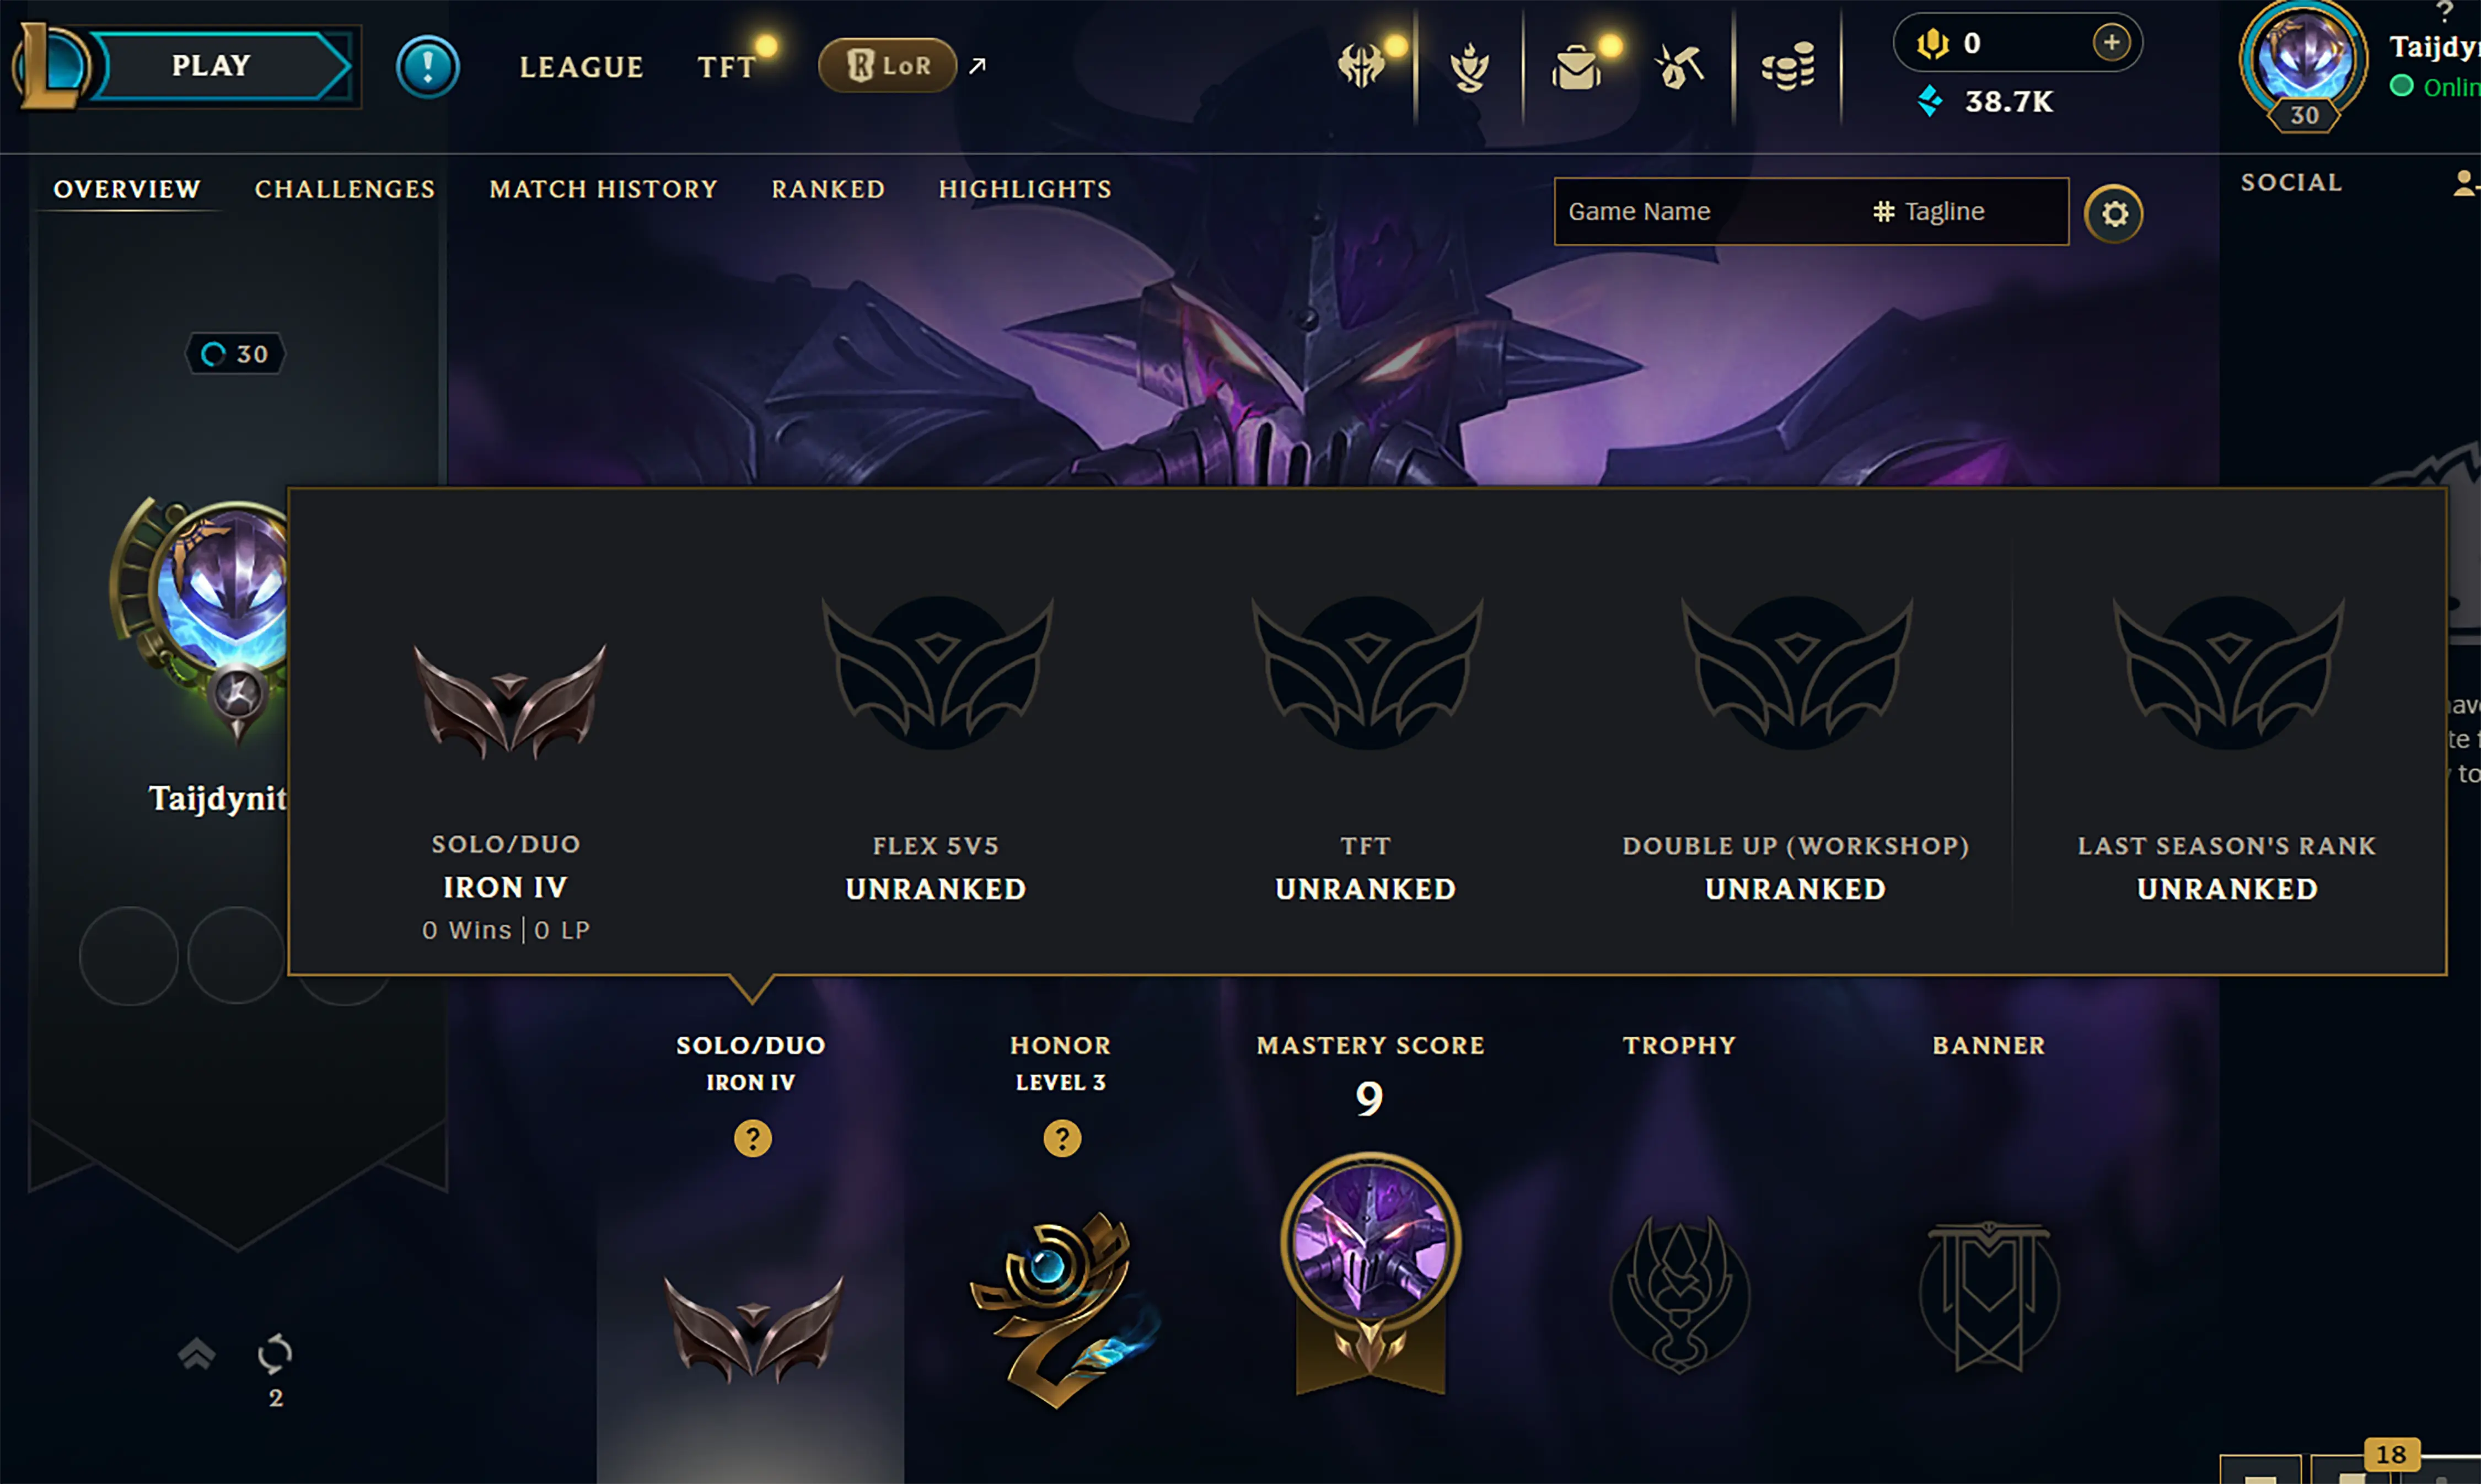Image resolution: width=2481 pixels, height=1484 pixels.
Task: Click the blue exclamation notification icon
Action: click(x=428, y=67)
